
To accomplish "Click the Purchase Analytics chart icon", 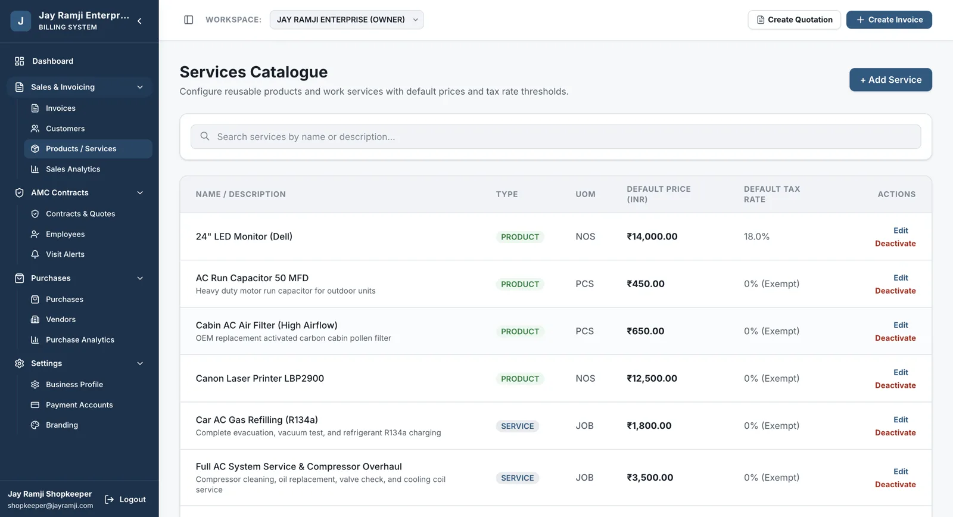I will tap(35, 340).
